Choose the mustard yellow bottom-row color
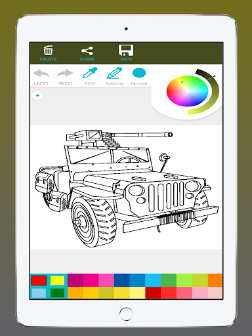Viewport: 252px width, 336px height. click(x=106, y=293)
